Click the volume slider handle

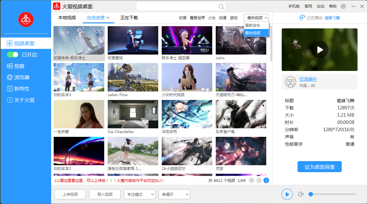[311, 194]
